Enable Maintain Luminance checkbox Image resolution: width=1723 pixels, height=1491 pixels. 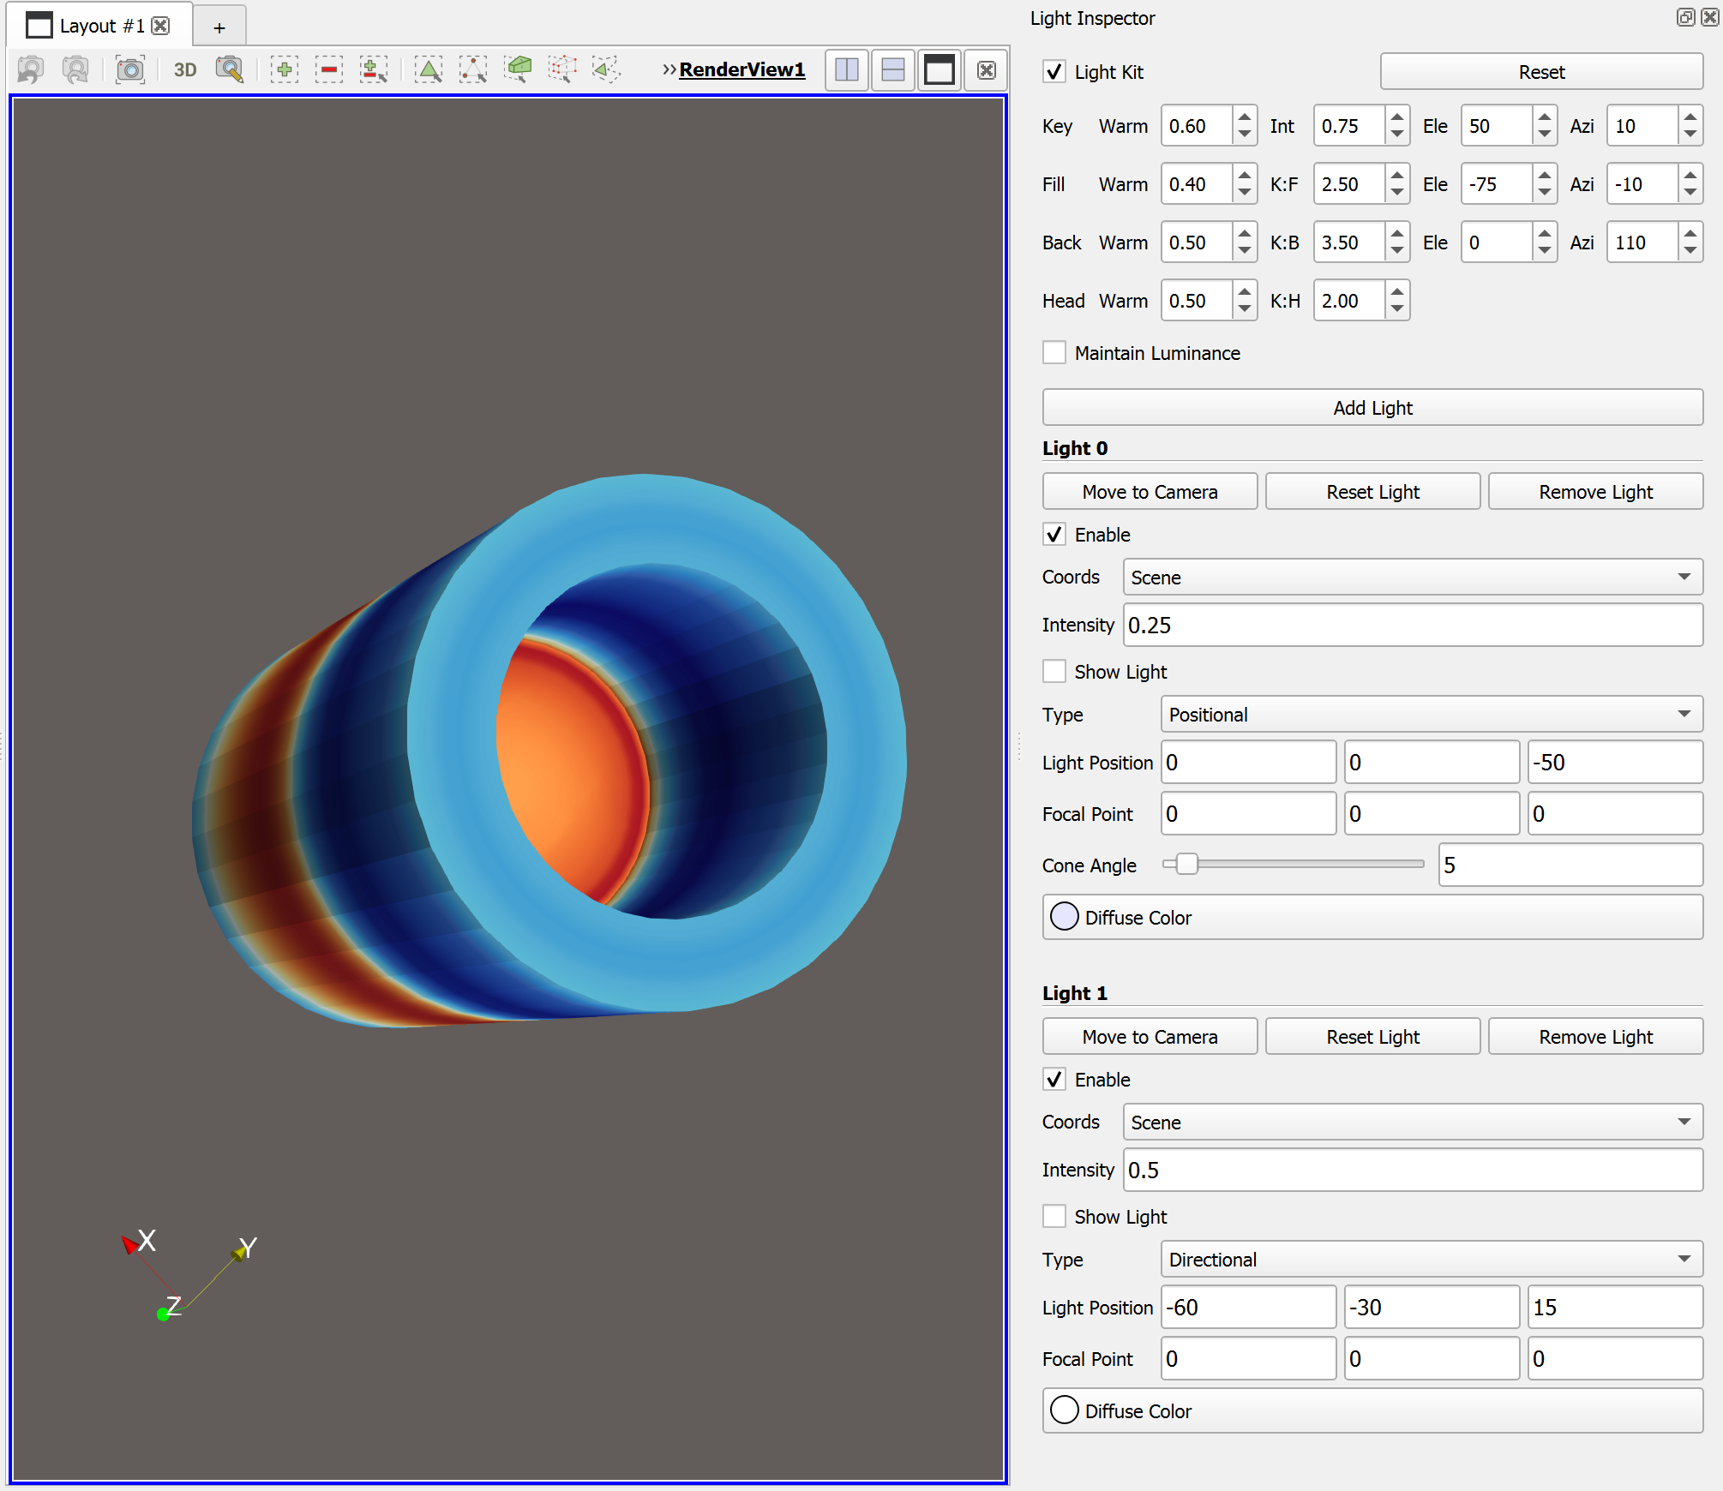click(x=1054, y=352)
